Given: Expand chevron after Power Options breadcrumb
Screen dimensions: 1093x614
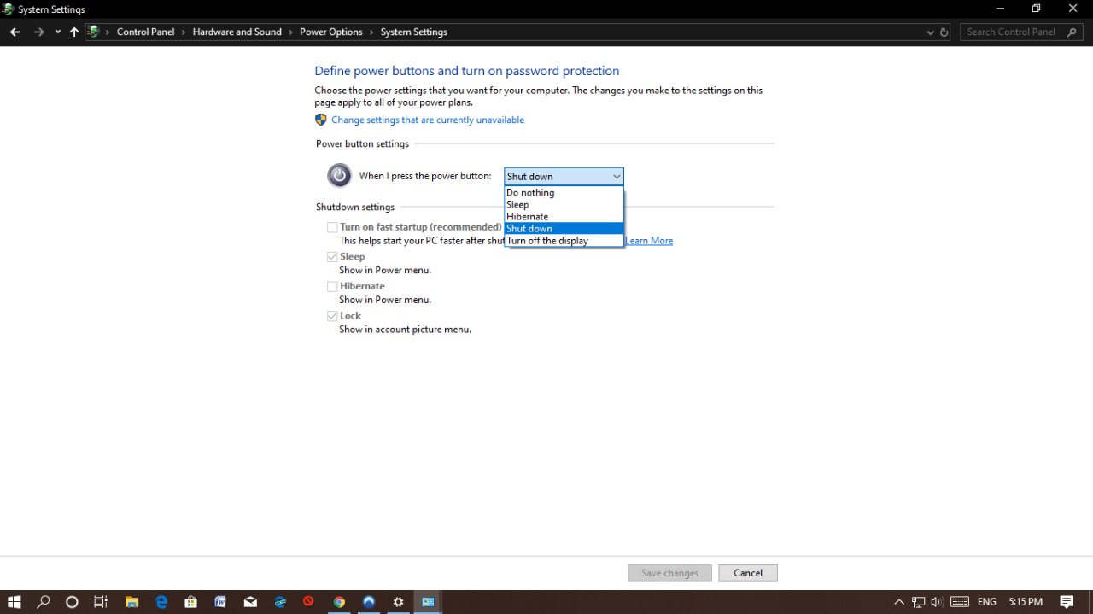Looking at the screenshot, I should [x=371, y=32].
